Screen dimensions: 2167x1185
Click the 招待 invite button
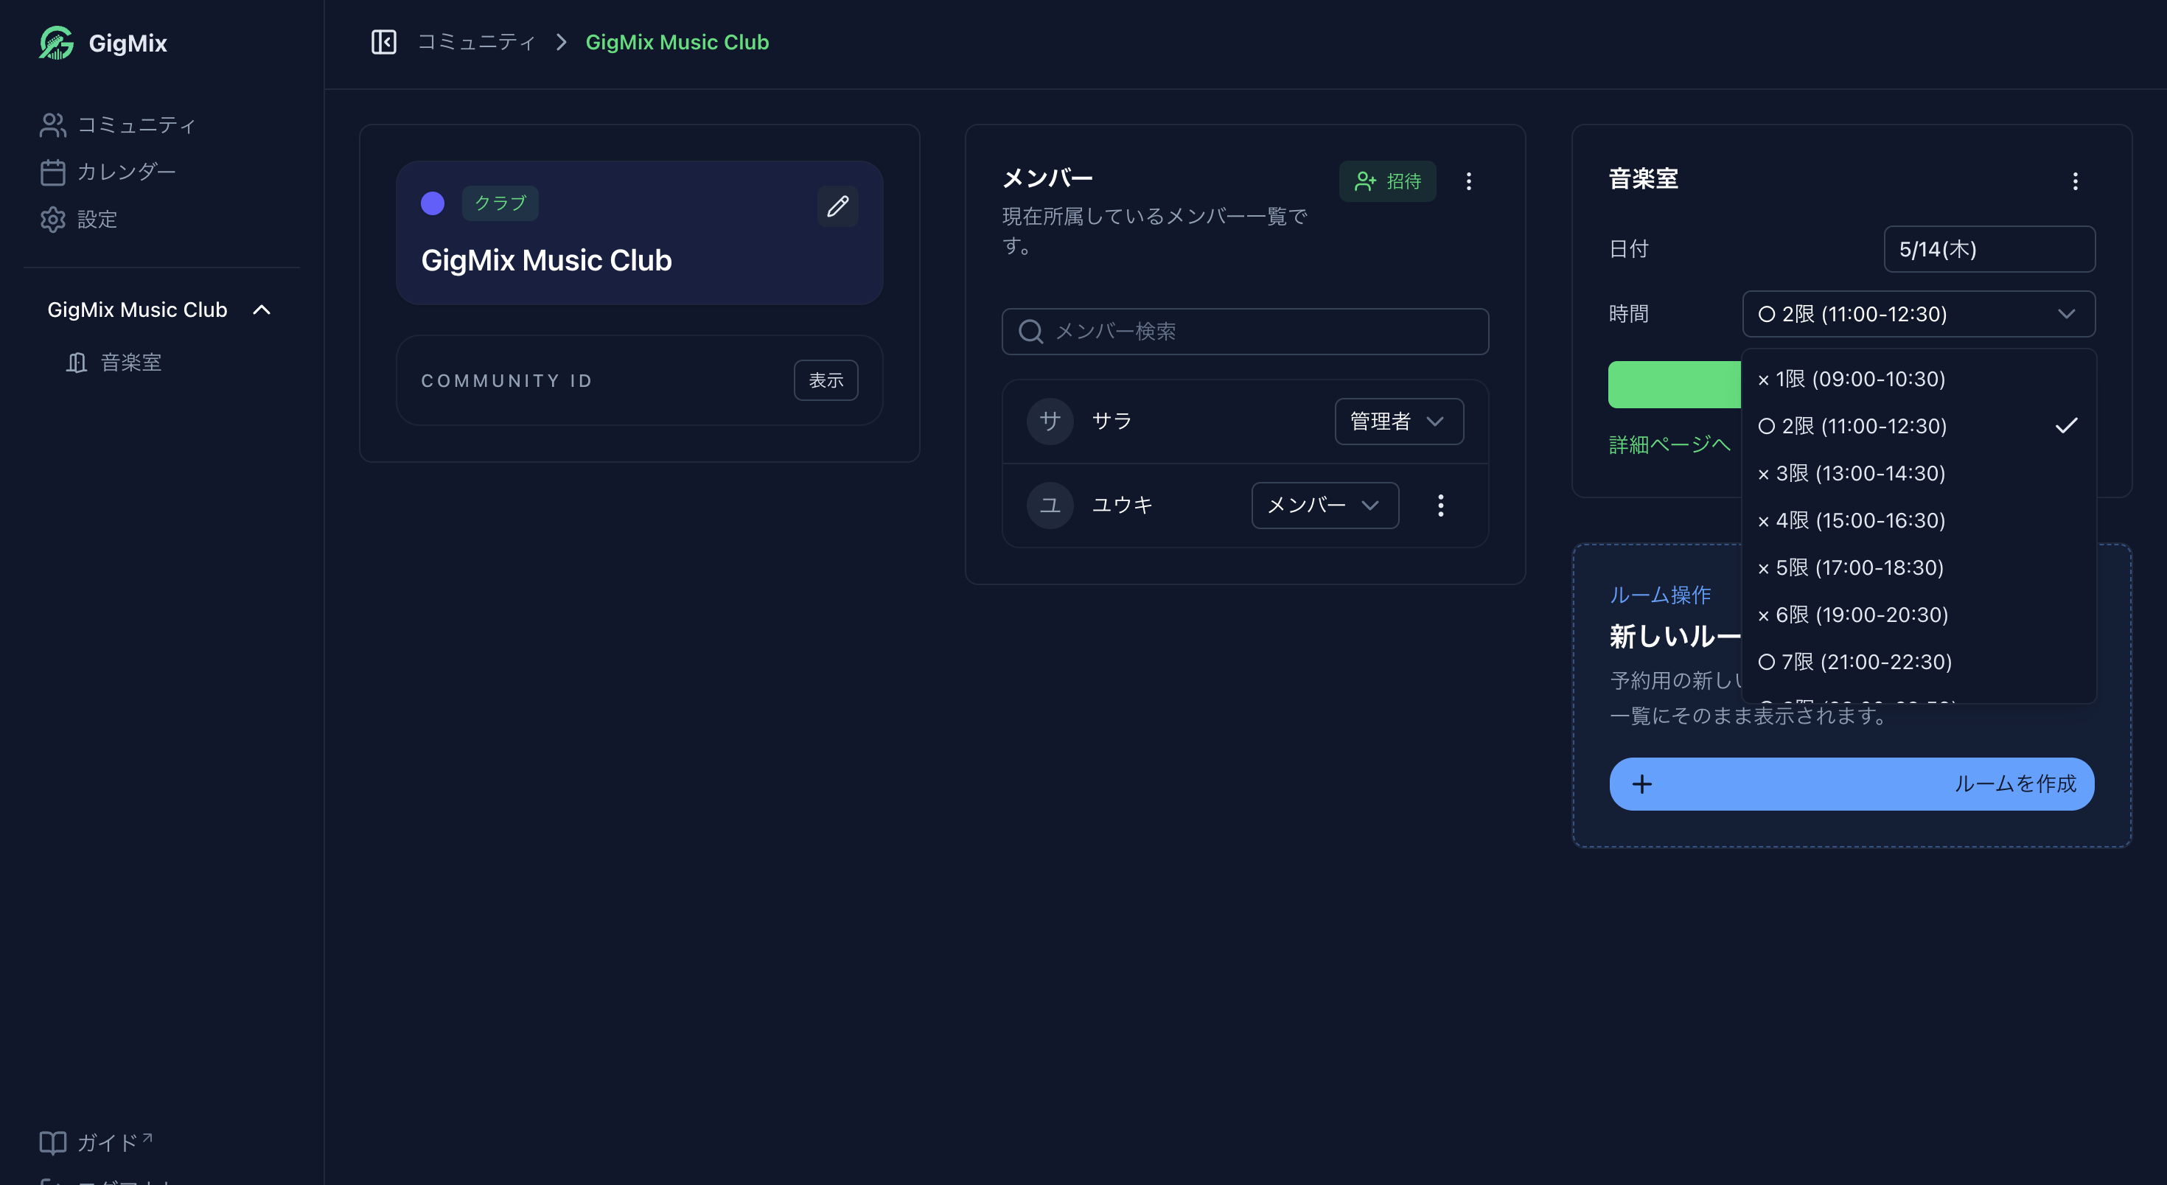tap(1387, 181)
